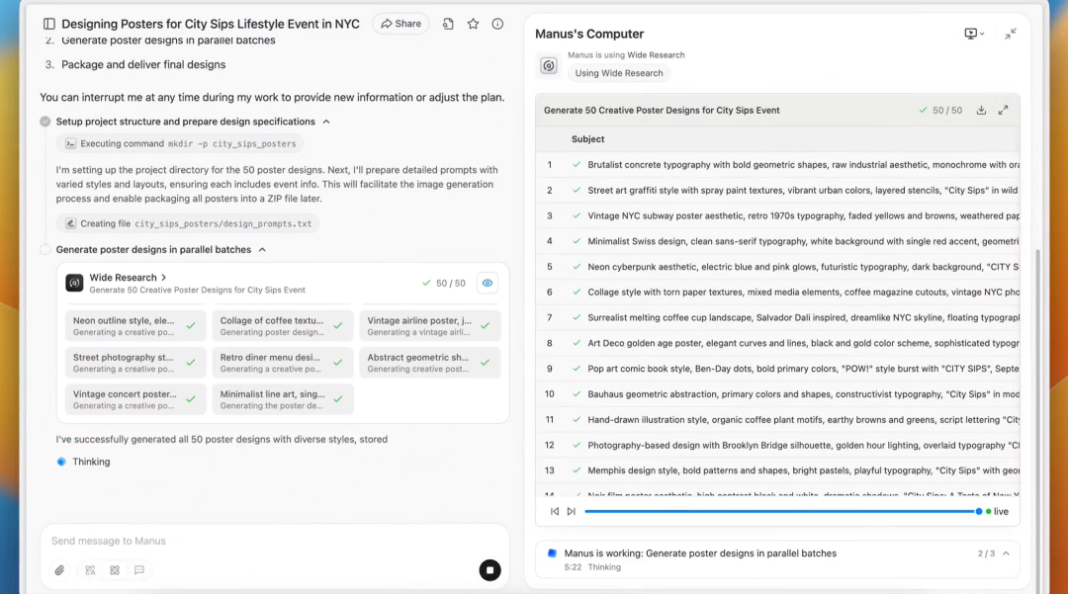Click the chat bubble icon in message bar
1068x594 pixels.
tap(139, 570)
